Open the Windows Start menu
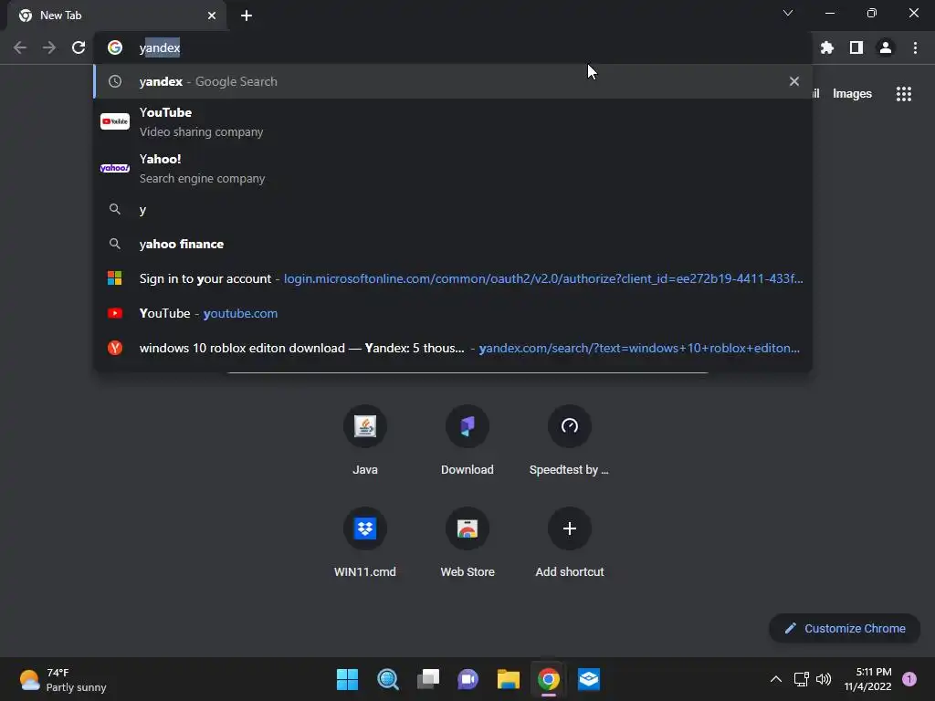Screen dimensions: 935x701 (347, 679)
